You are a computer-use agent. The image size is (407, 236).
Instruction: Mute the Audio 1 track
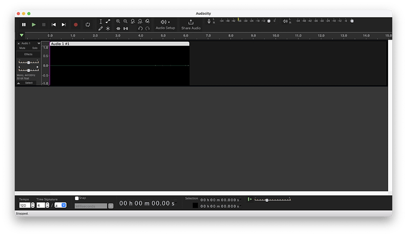coord(22,48)
